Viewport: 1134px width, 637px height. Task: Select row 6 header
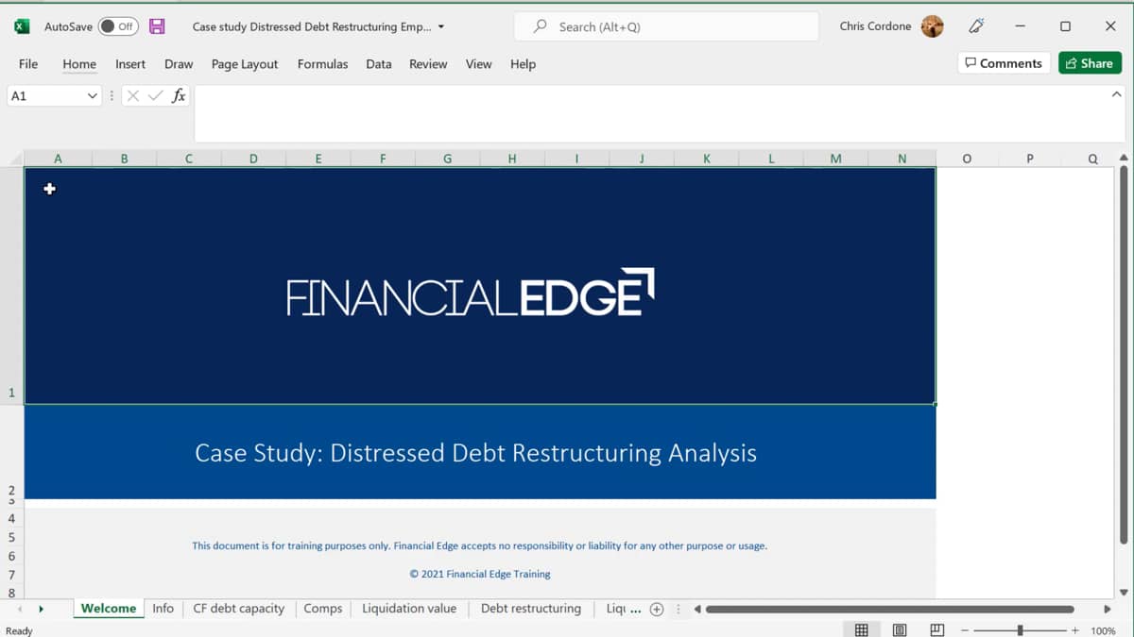pyautogui.click(x=11, y=556)
